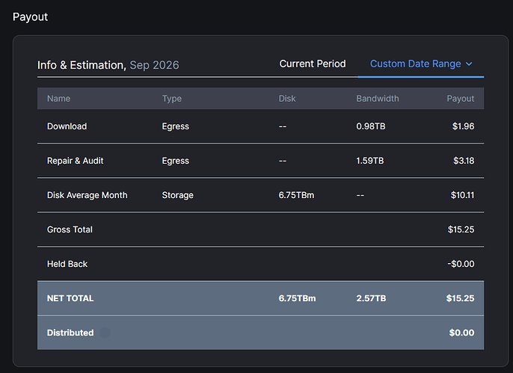Click the Payout page heading
Image resolution: width=513 pixels, height=373 pixels.
point(30,17)
